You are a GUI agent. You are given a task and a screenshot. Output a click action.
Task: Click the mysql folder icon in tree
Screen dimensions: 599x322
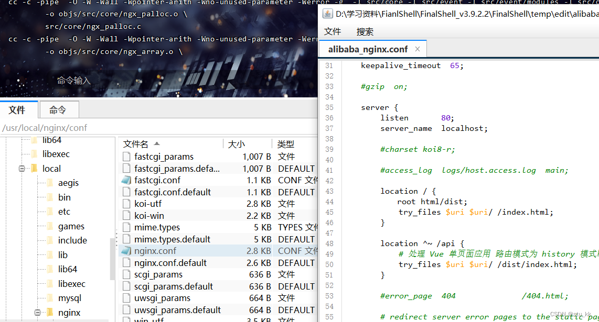tap(50, 298)
